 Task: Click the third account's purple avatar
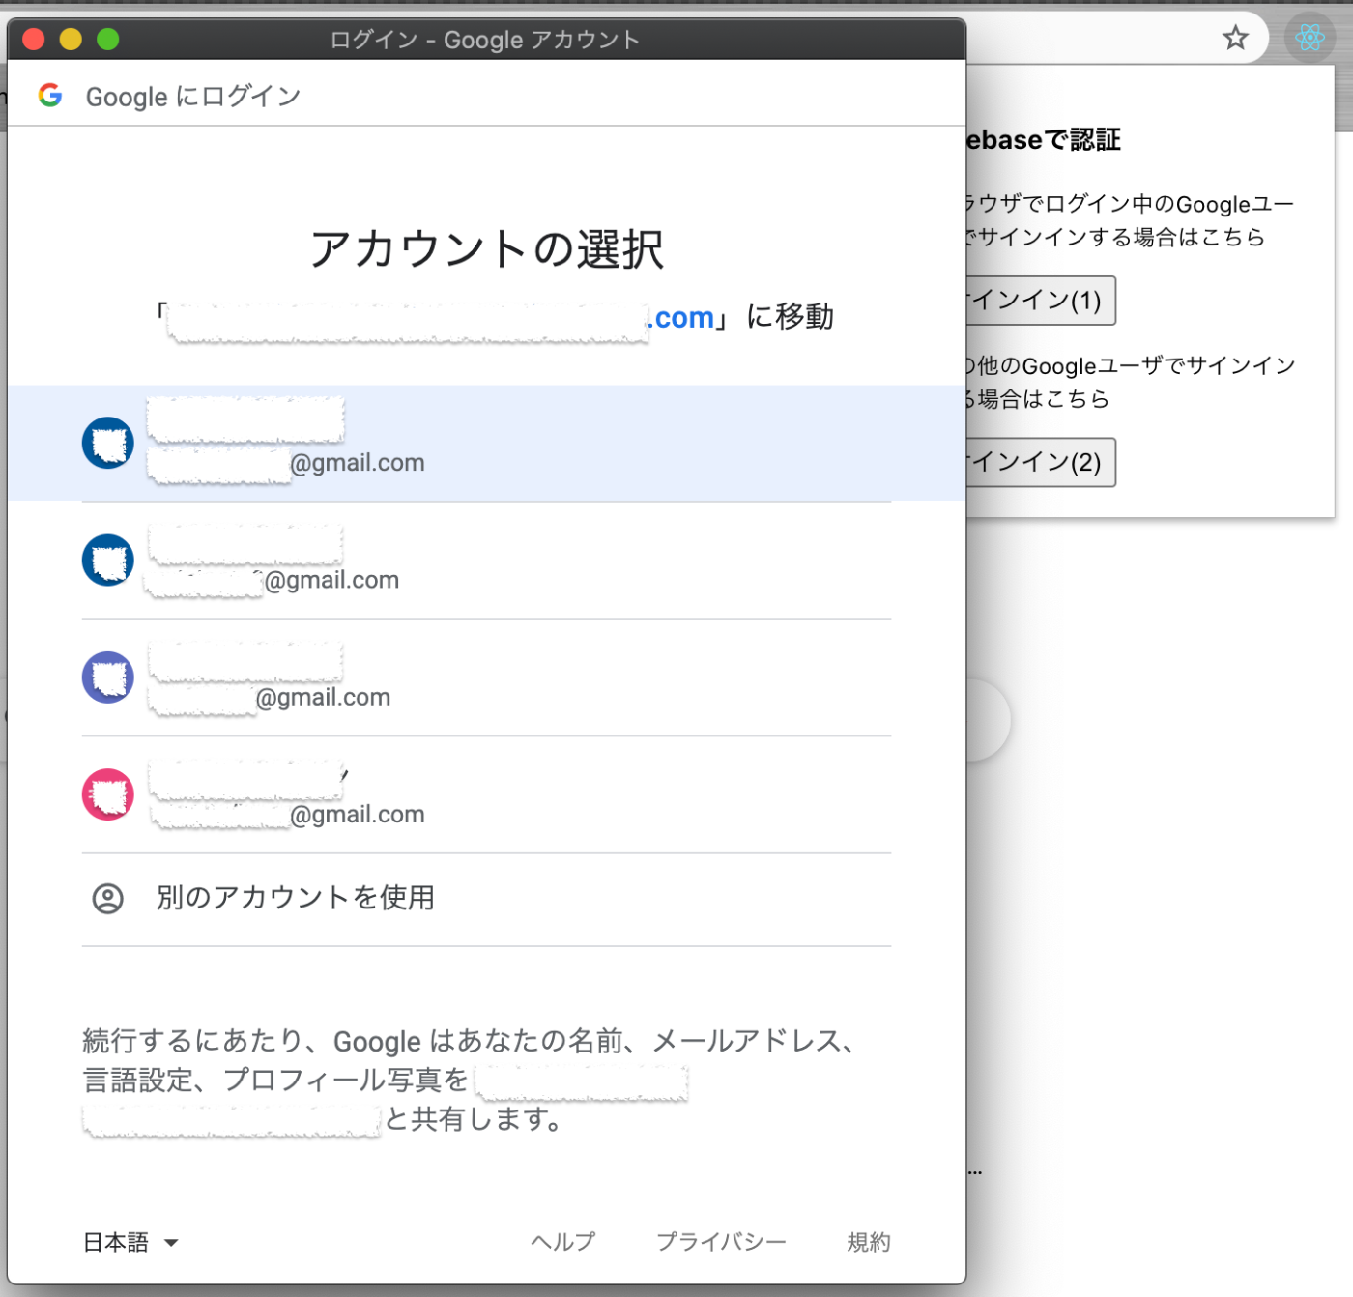108,677
